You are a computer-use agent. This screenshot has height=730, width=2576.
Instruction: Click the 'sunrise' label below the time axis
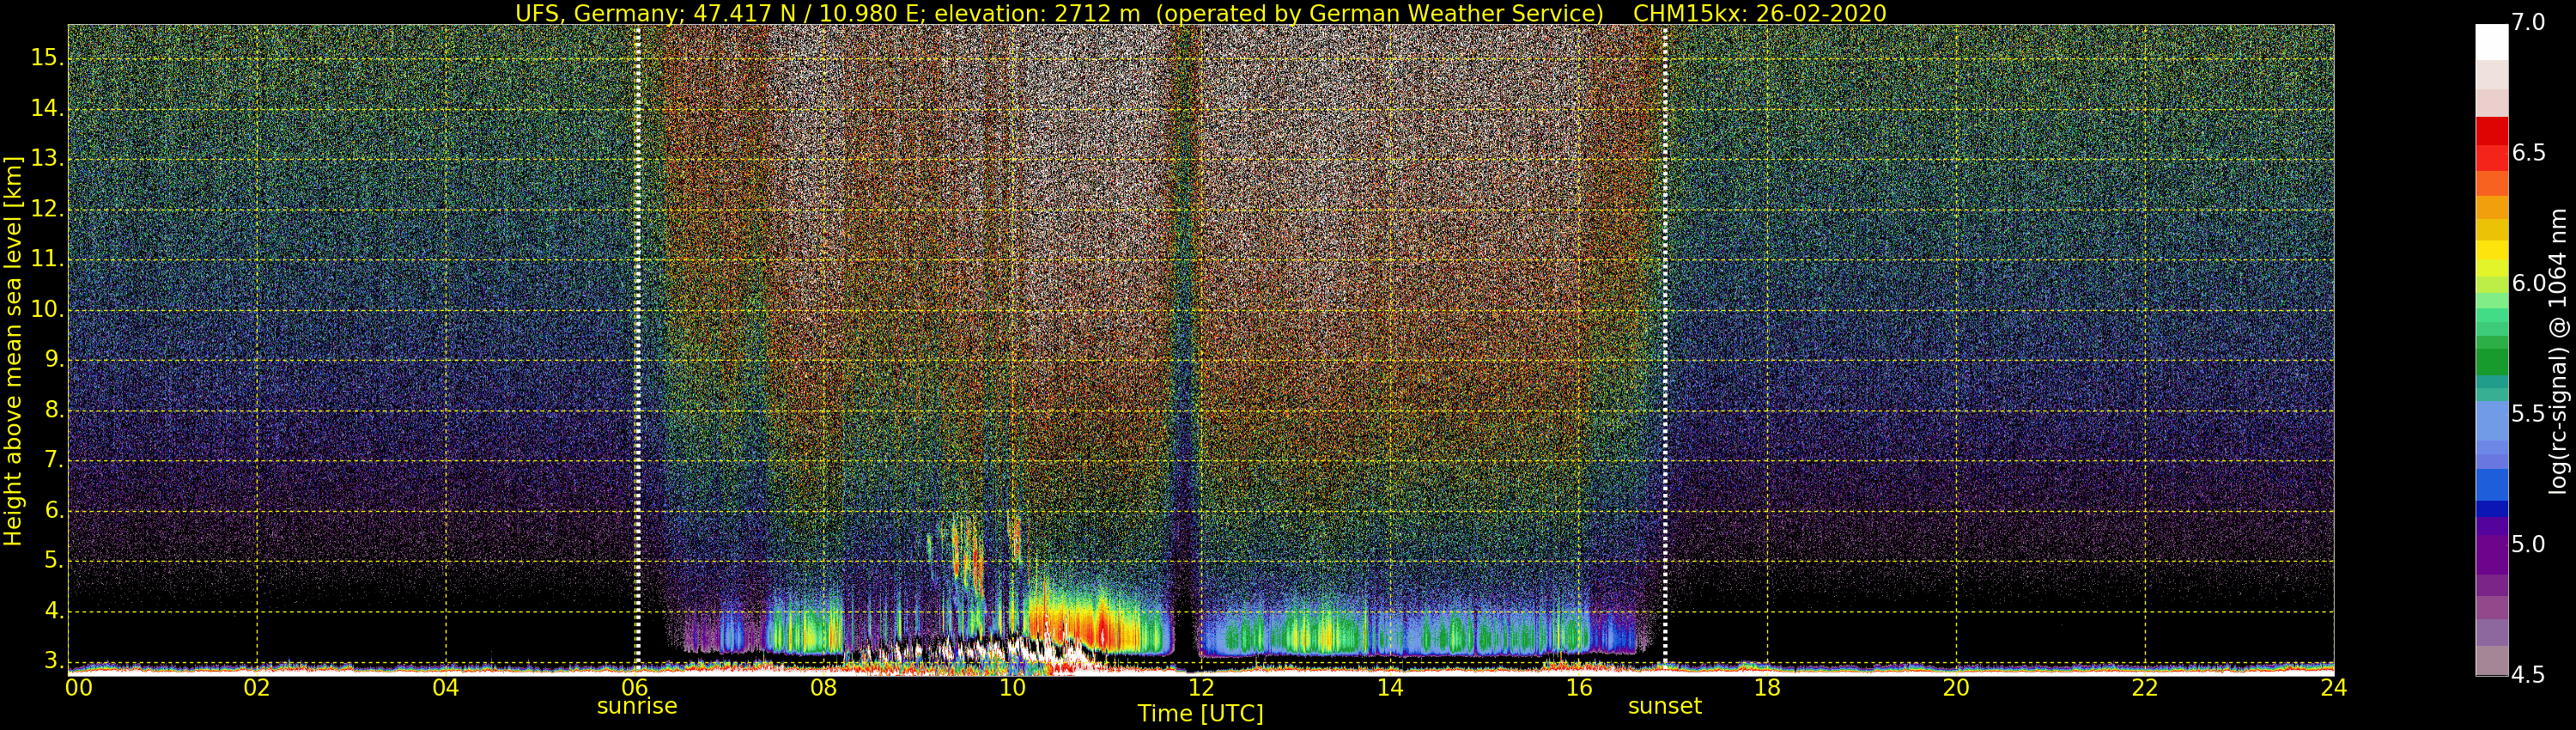pos(637,706)
